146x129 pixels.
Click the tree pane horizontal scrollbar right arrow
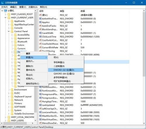click(x=33, y=123)
